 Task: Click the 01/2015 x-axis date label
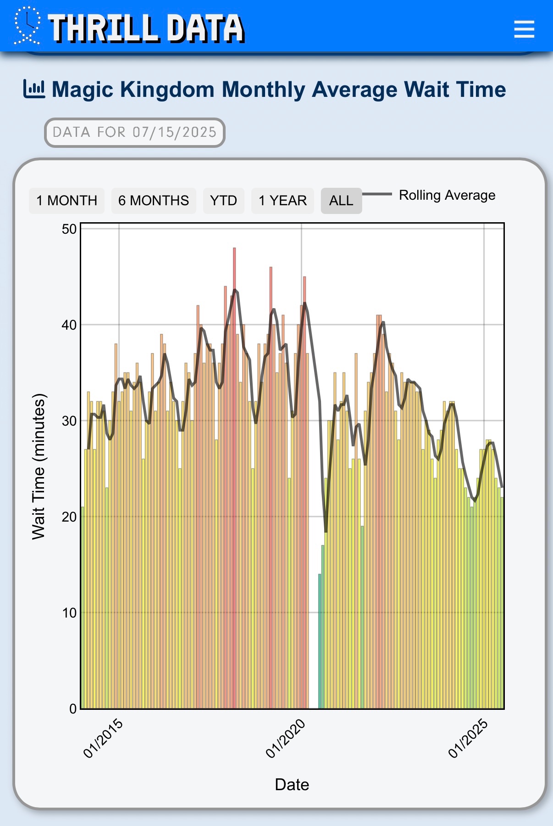point(103,738)
